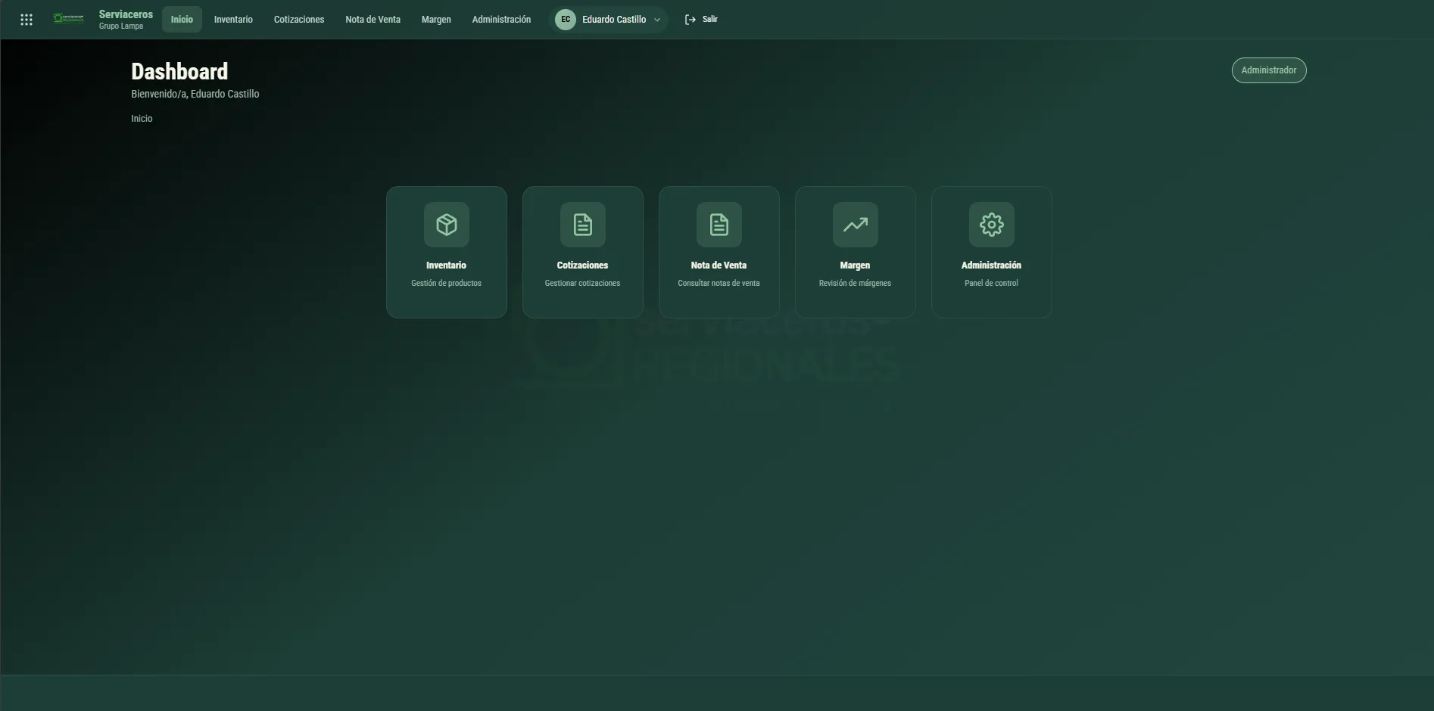The height and width of the screenshot is (711, 1434).
Task: Go to Inventario in top navigation
Action: [233, 20]
